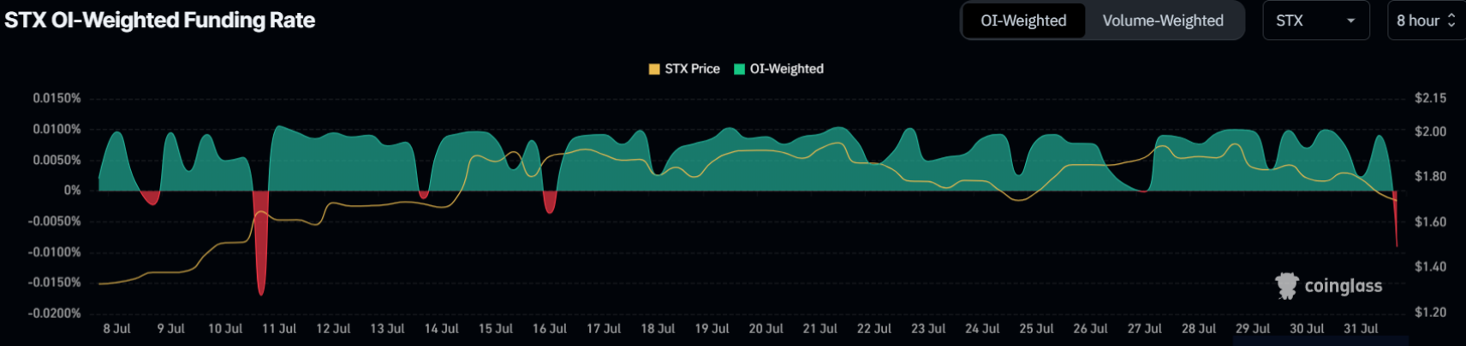Image resolution: width=1466 pixels, height=346 pixels.
Task: Click the 14 Jul x-axis label
Action: [x=442, y=329]
